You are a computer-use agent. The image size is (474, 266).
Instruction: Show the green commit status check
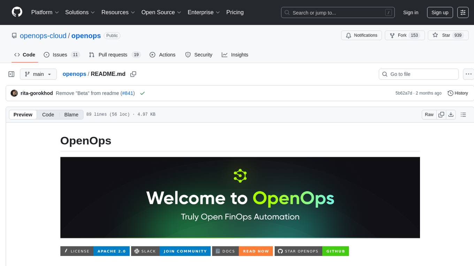point(142,93)
